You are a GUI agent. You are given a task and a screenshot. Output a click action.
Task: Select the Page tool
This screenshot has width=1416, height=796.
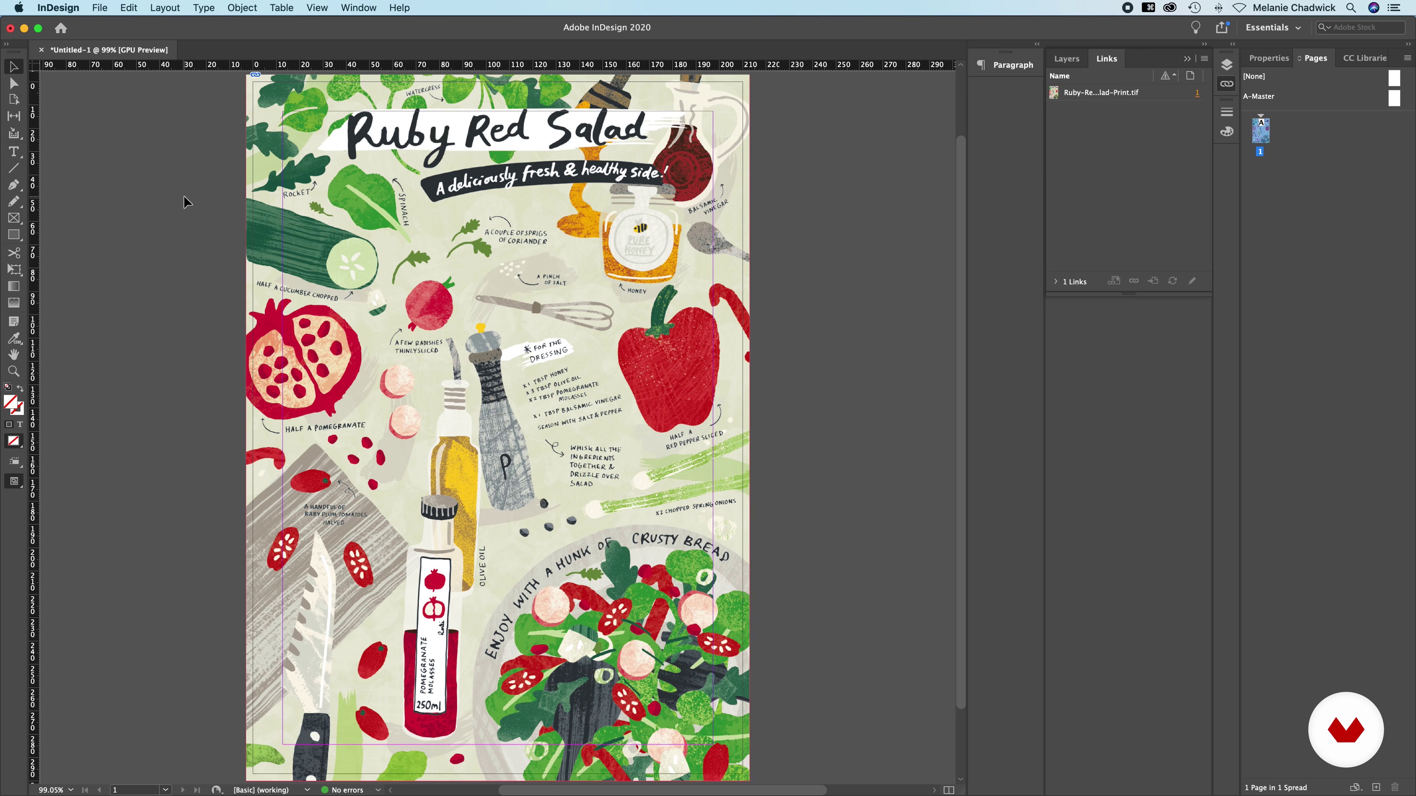pyautogui.click(x=14, y=99)
